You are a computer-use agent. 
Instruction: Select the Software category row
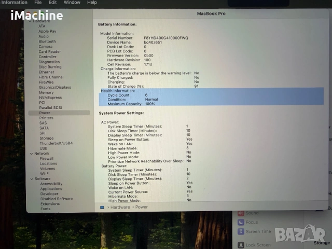43,179
